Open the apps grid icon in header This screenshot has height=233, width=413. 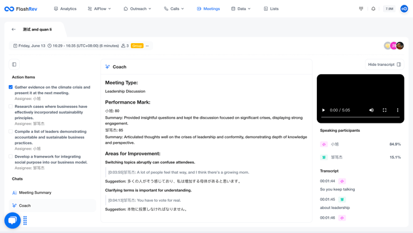361,8
